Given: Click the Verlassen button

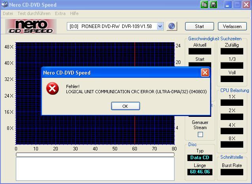Looking at the screenshot, I should pos(232,26).
